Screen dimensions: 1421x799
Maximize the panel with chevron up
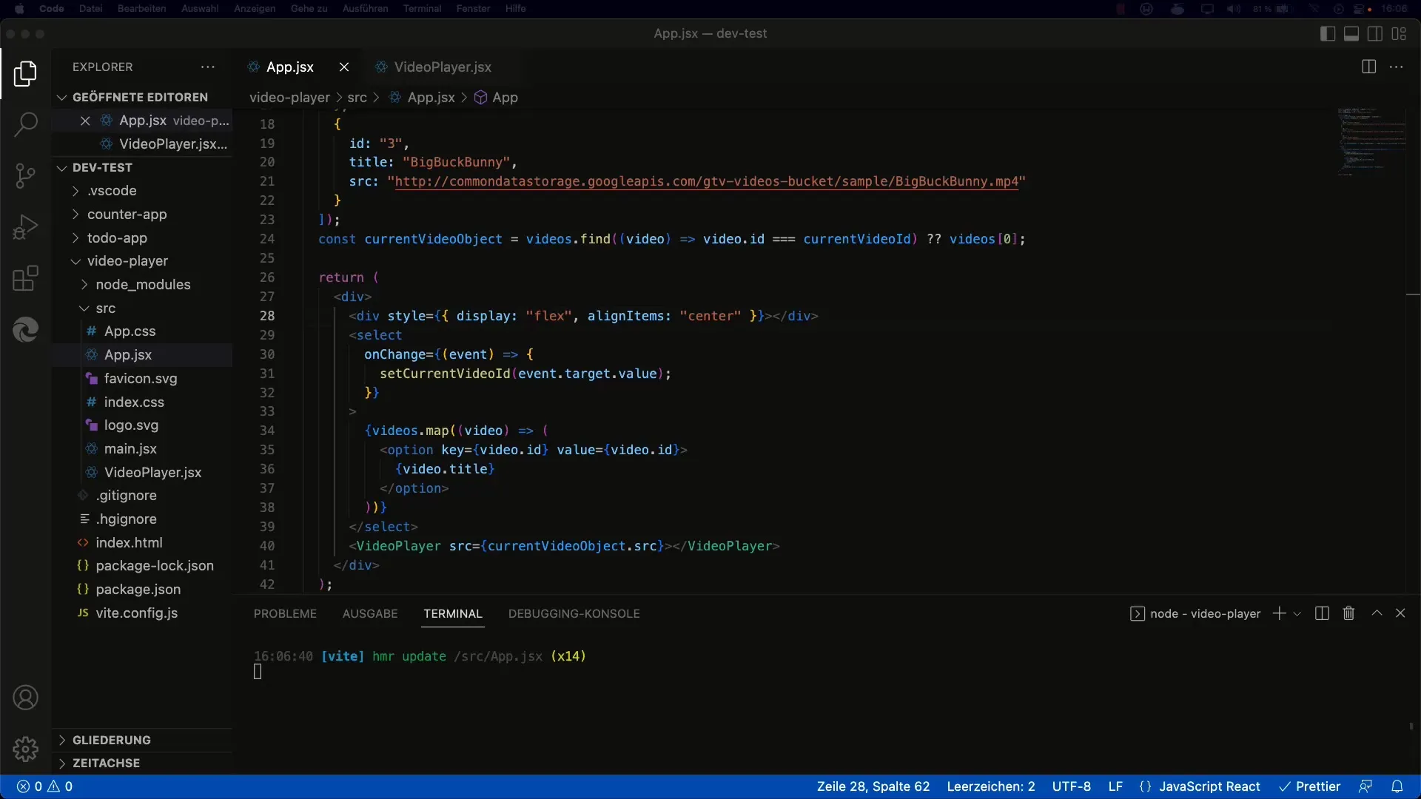[x=1377, y=613]
